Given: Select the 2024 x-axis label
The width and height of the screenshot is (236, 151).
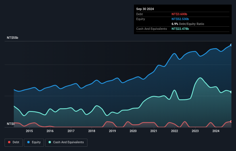Looking at the screenshot, I should (216, 131).
